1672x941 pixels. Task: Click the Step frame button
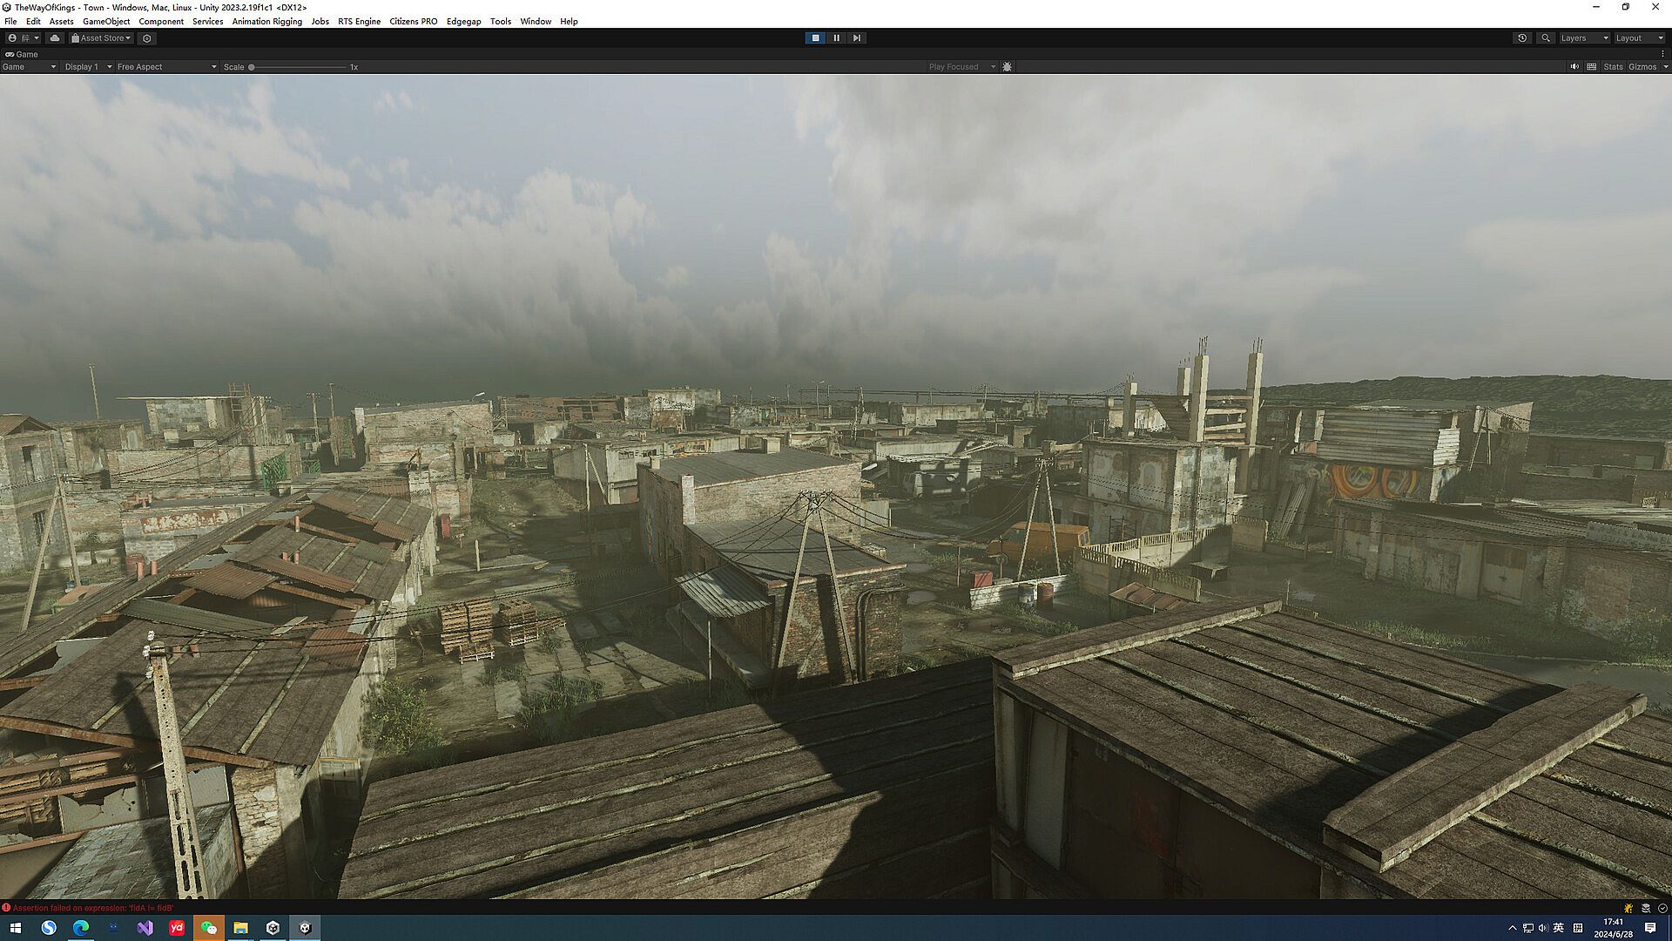coord(857,38)
